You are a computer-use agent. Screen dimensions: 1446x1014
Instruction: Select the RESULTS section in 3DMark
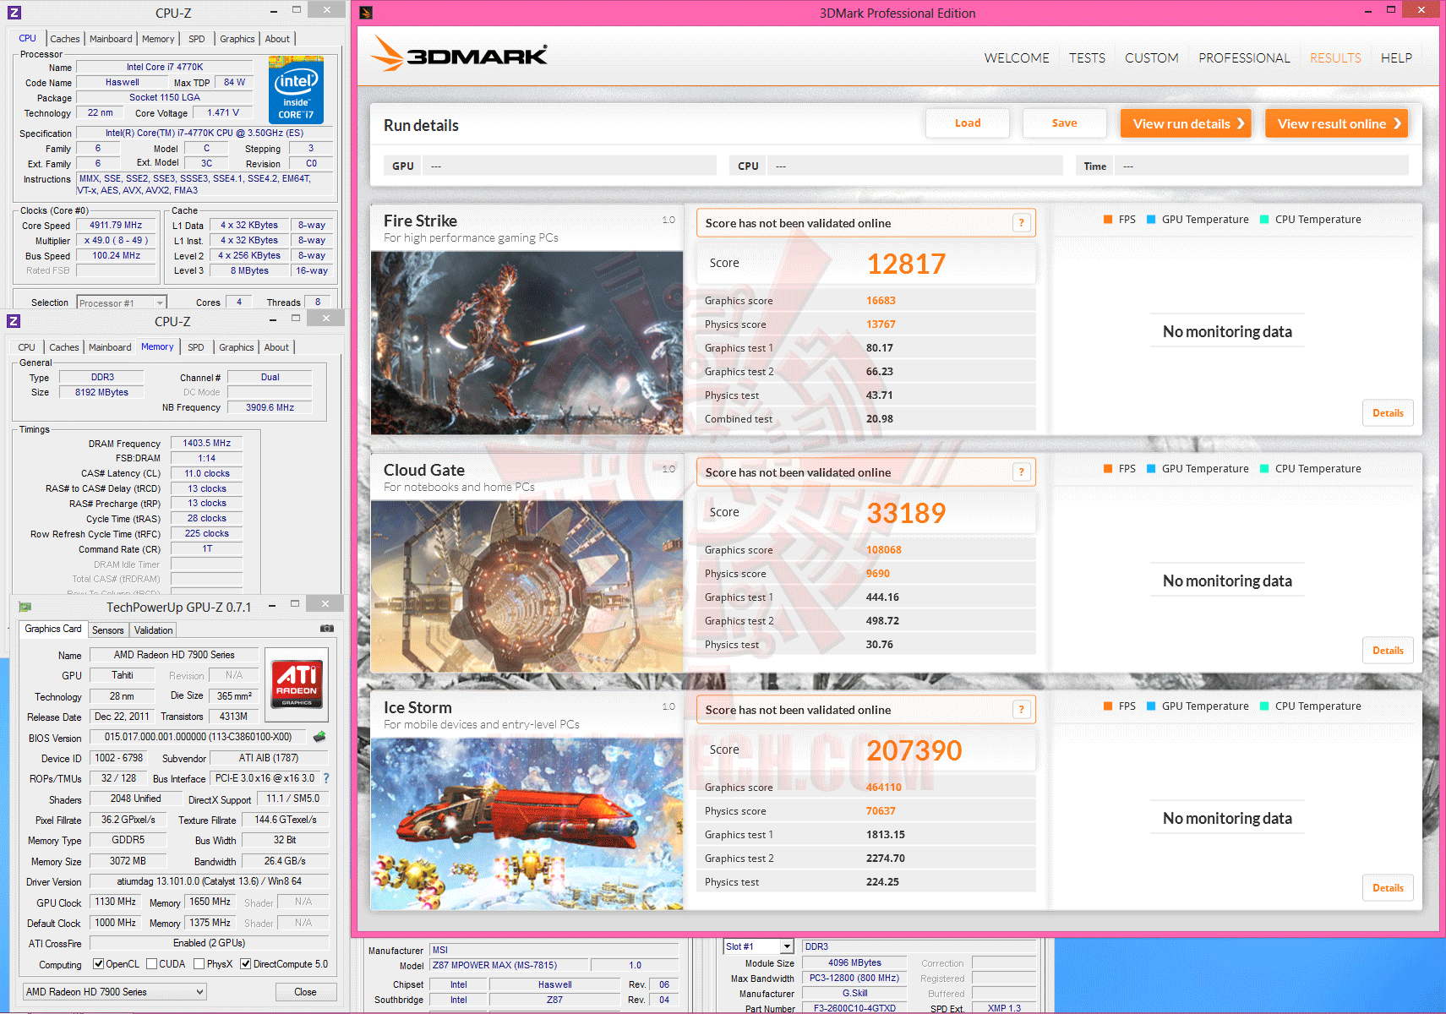[1335, 58]
